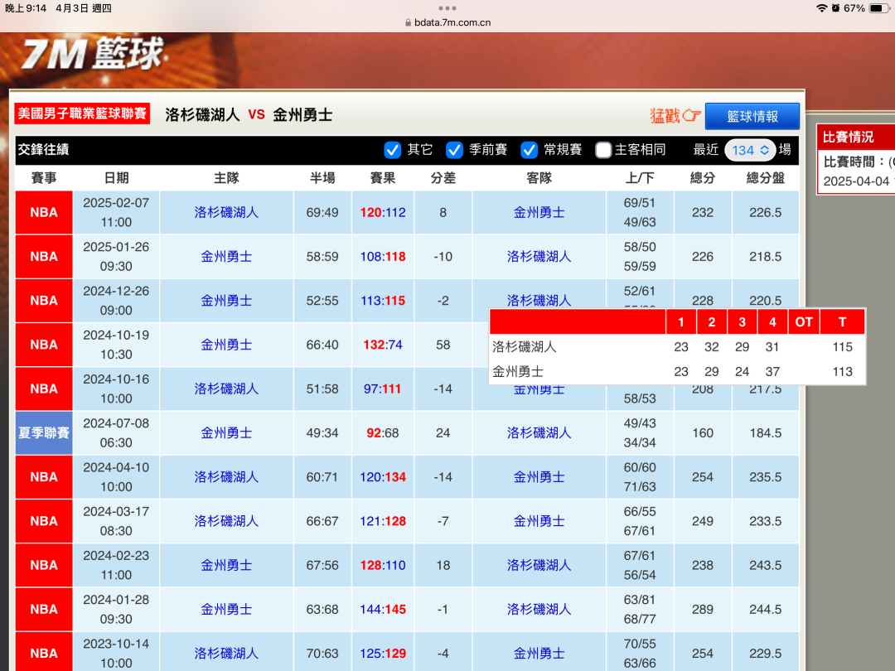
Task: Enable the 主客相同 checkbox
Action: (603, 150)
